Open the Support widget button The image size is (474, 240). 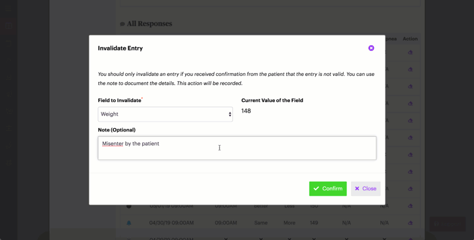click(447, 224)
